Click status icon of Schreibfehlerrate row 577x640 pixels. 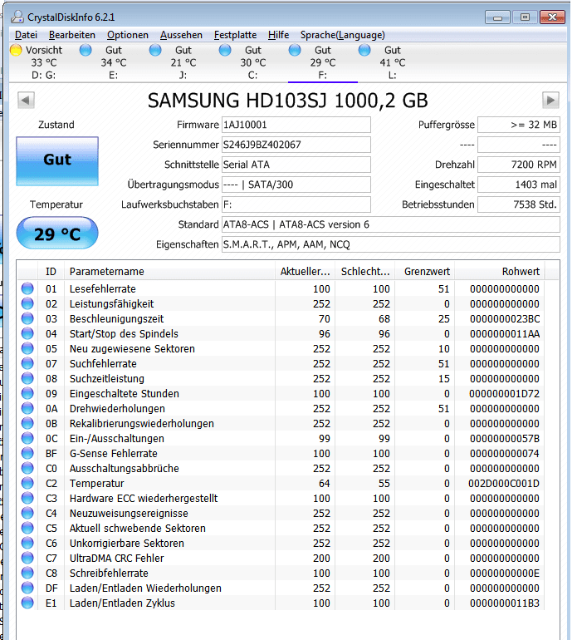[x=27, y=573]
